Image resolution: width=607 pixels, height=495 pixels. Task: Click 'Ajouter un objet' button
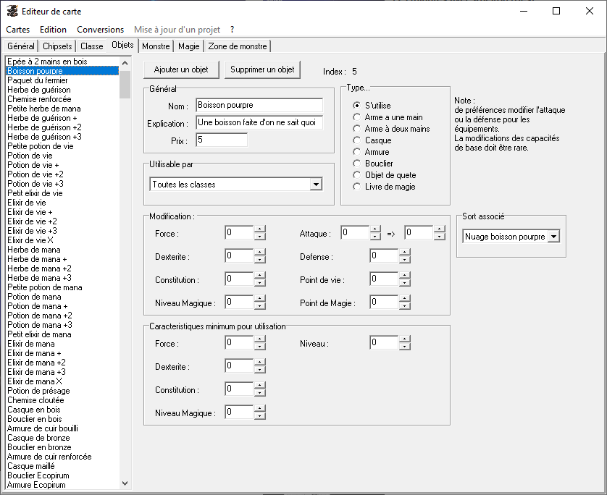pos(181,69)
